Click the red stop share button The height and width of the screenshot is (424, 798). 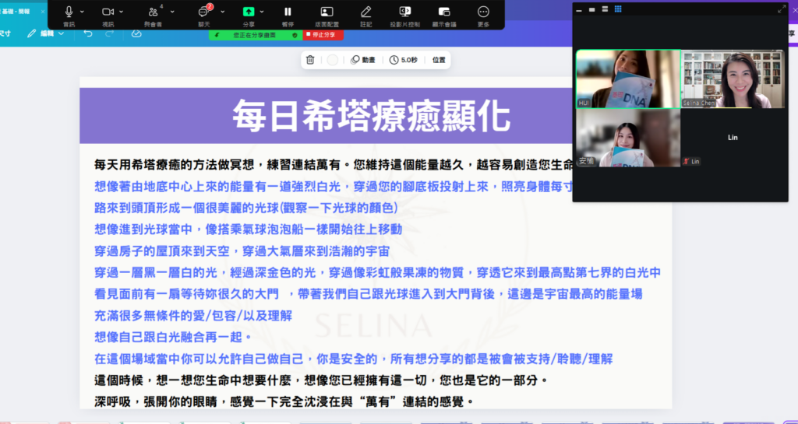321,35
